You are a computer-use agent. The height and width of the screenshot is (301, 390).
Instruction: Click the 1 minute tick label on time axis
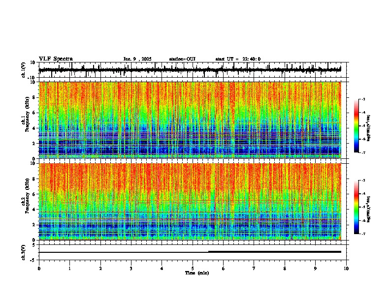69,269
